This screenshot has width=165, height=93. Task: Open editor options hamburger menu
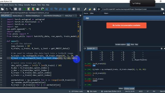pyautogui.click(x=80, y=16)
